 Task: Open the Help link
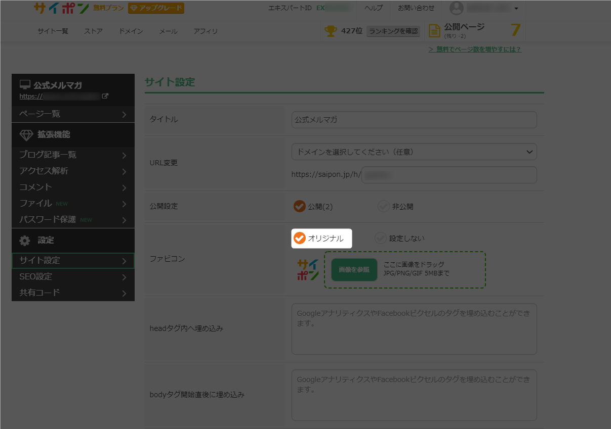(x=374, y=8)
